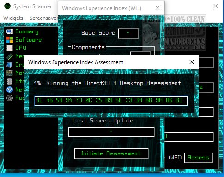This screenshot has height=177, width=224.
Task: Click the hex progress bar in assessment dialog
Action: pos(111,101)
